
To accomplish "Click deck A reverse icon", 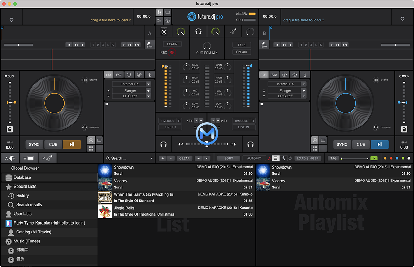I will [85, 127].
